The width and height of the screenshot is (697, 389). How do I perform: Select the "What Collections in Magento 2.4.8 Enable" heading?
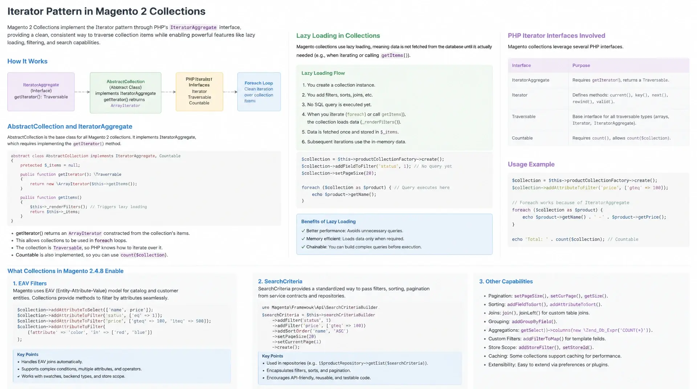pos(65,271)
